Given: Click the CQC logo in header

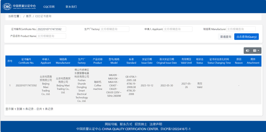Looking at the screenshot, I should [x=19, y=6].
